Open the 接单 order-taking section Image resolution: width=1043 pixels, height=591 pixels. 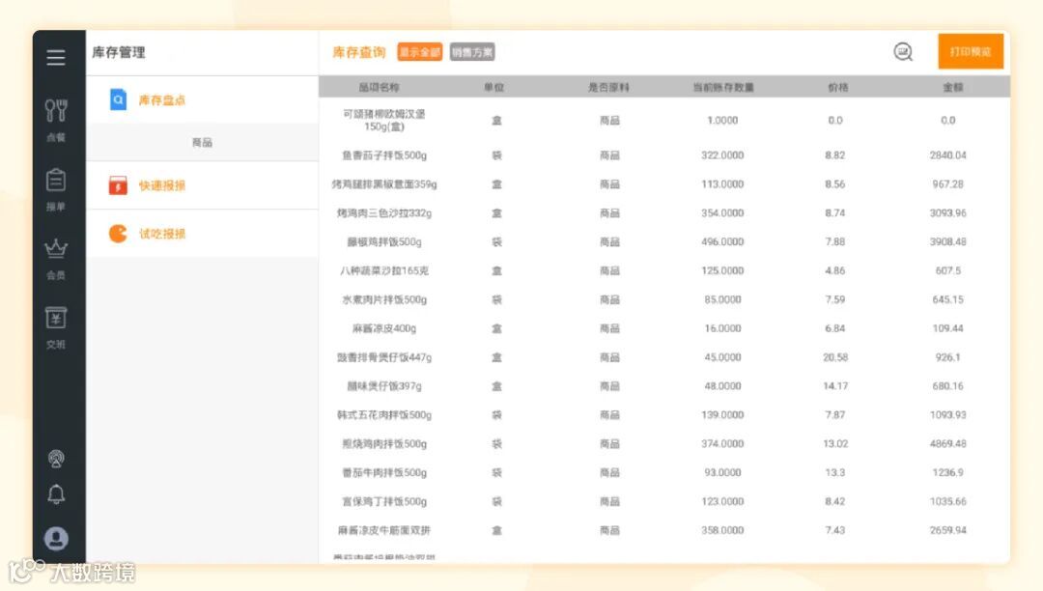56,189
